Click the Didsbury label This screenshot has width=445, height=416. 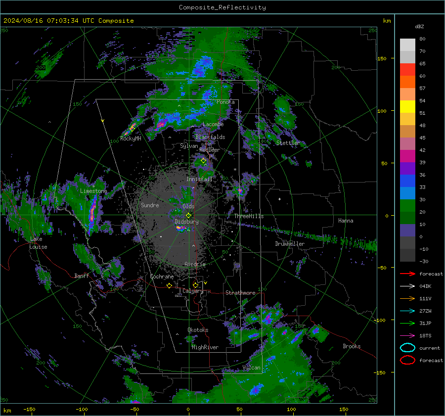pyautogui.click(x=186, y=222)
